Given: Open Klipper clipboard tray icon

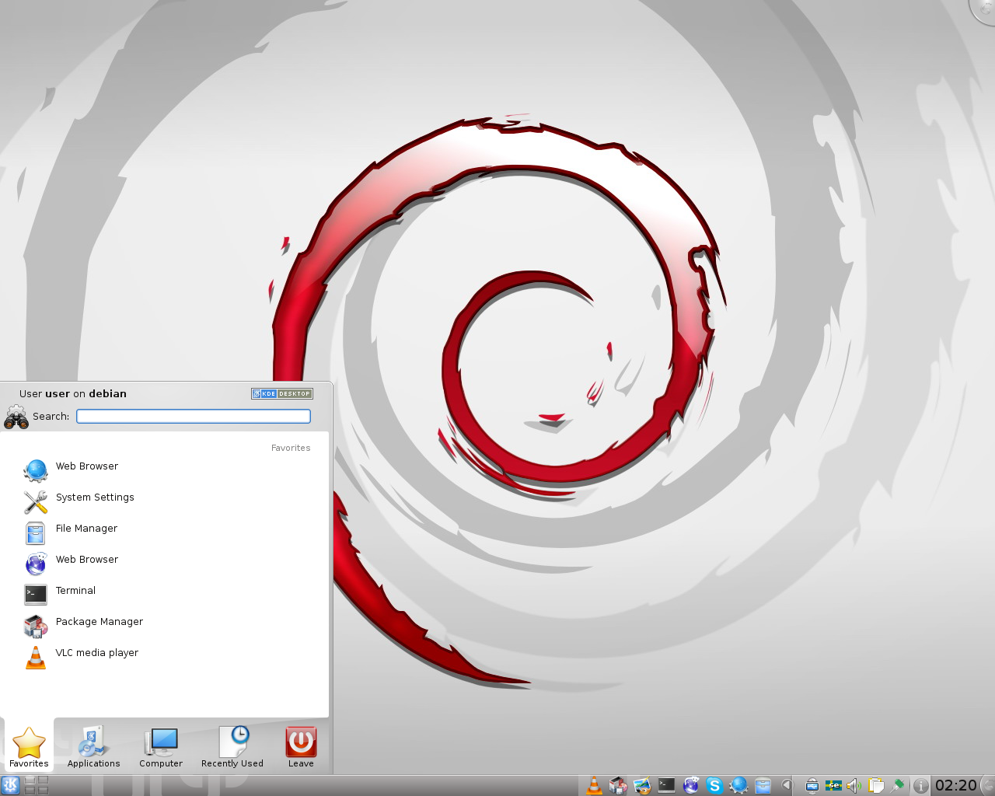Looking at the screenshot, I should point(876,786).
